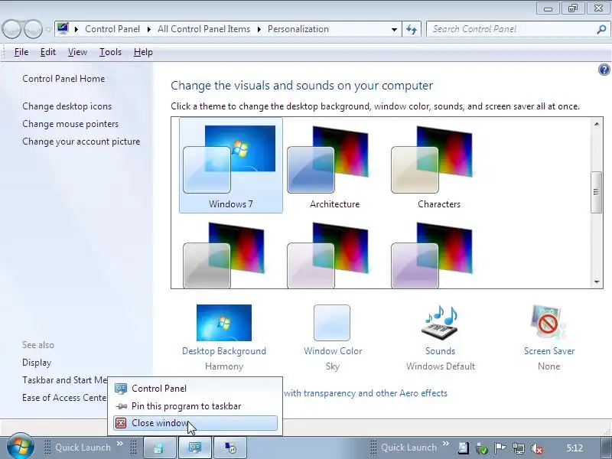Screen dimensions: 612x459
Task: Click the pin icon in jump list
Action: 122,406
